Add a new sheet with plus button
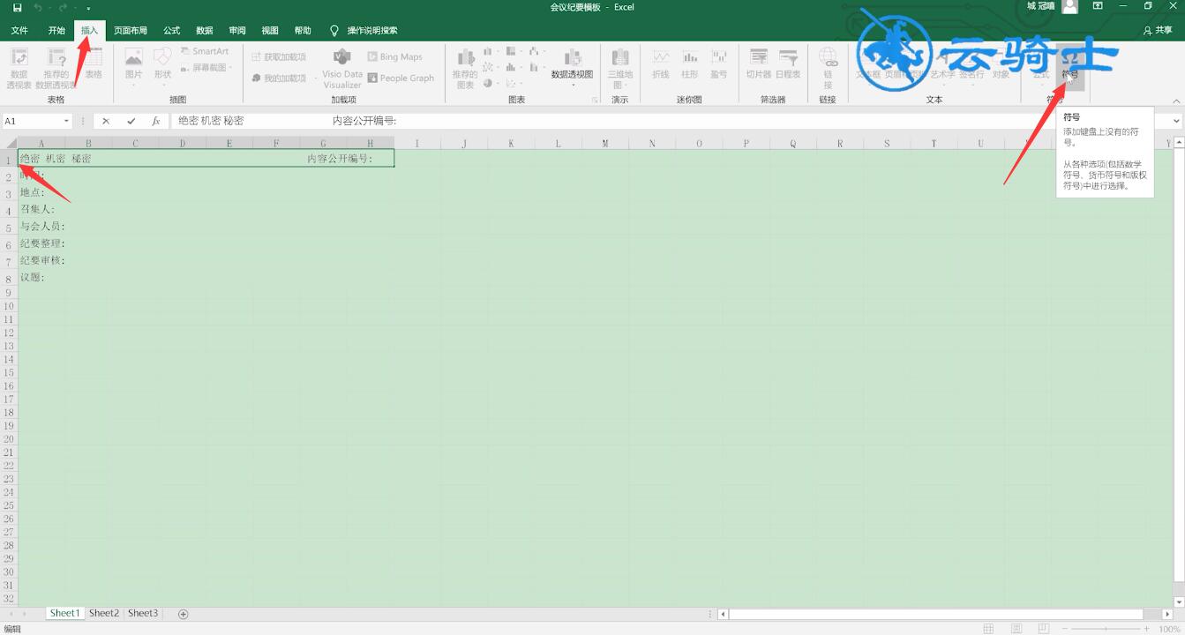 [184, 614]
